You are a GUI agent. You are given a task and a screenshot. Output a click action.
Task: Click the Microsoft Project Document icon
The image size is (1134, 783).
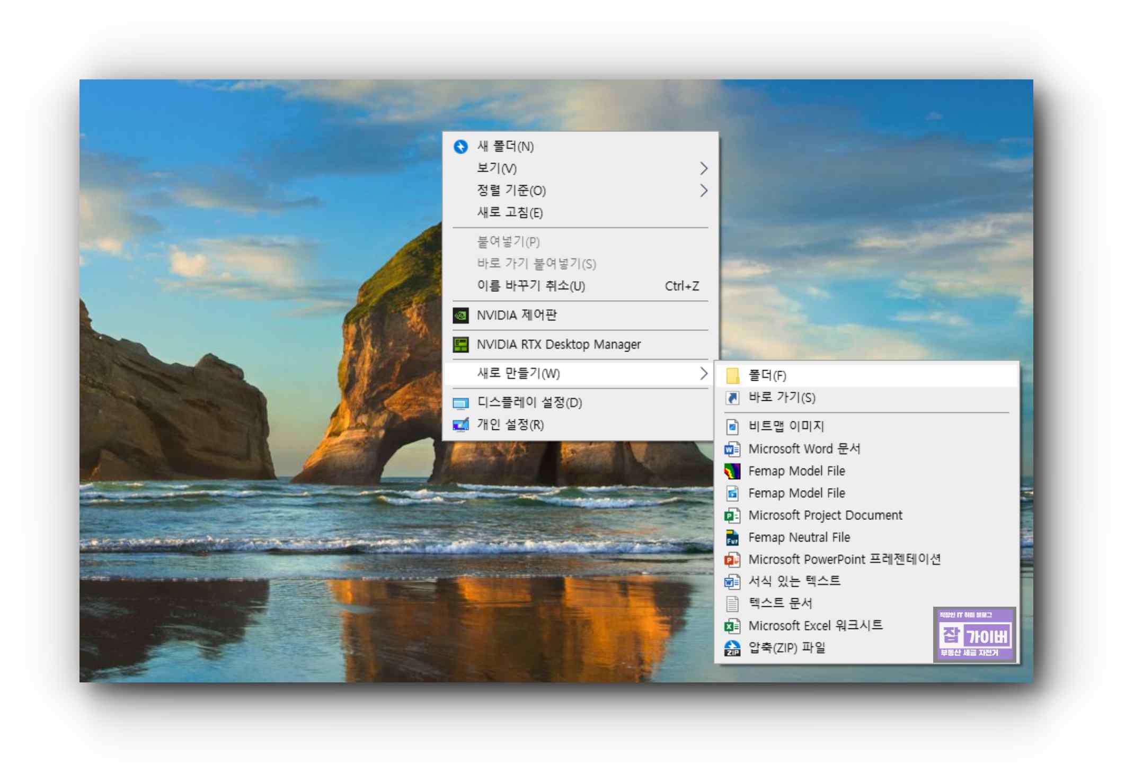(732, 515)
